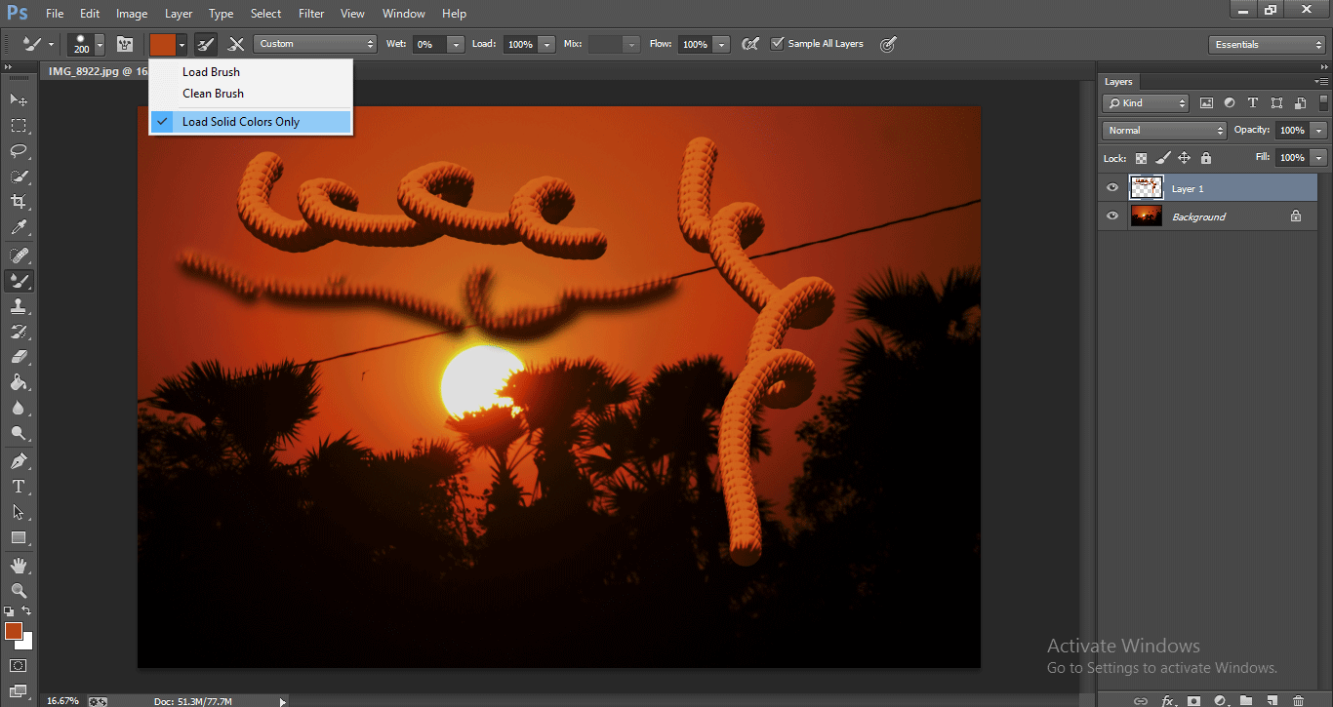This screenshot has height=707, width=1333.
Task: Uncheck the Sample All Layers checkbox
Action: click(x=777, y=44)
